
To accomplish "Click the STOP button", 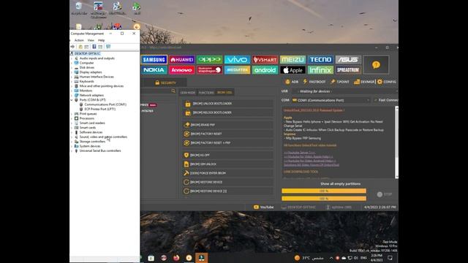I will pos(385,194).
